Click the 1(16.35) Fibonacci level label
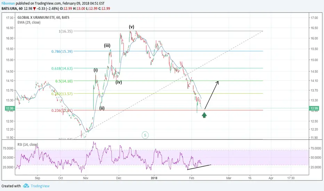This screenshot has height=191, width=324. pos(66,31)
